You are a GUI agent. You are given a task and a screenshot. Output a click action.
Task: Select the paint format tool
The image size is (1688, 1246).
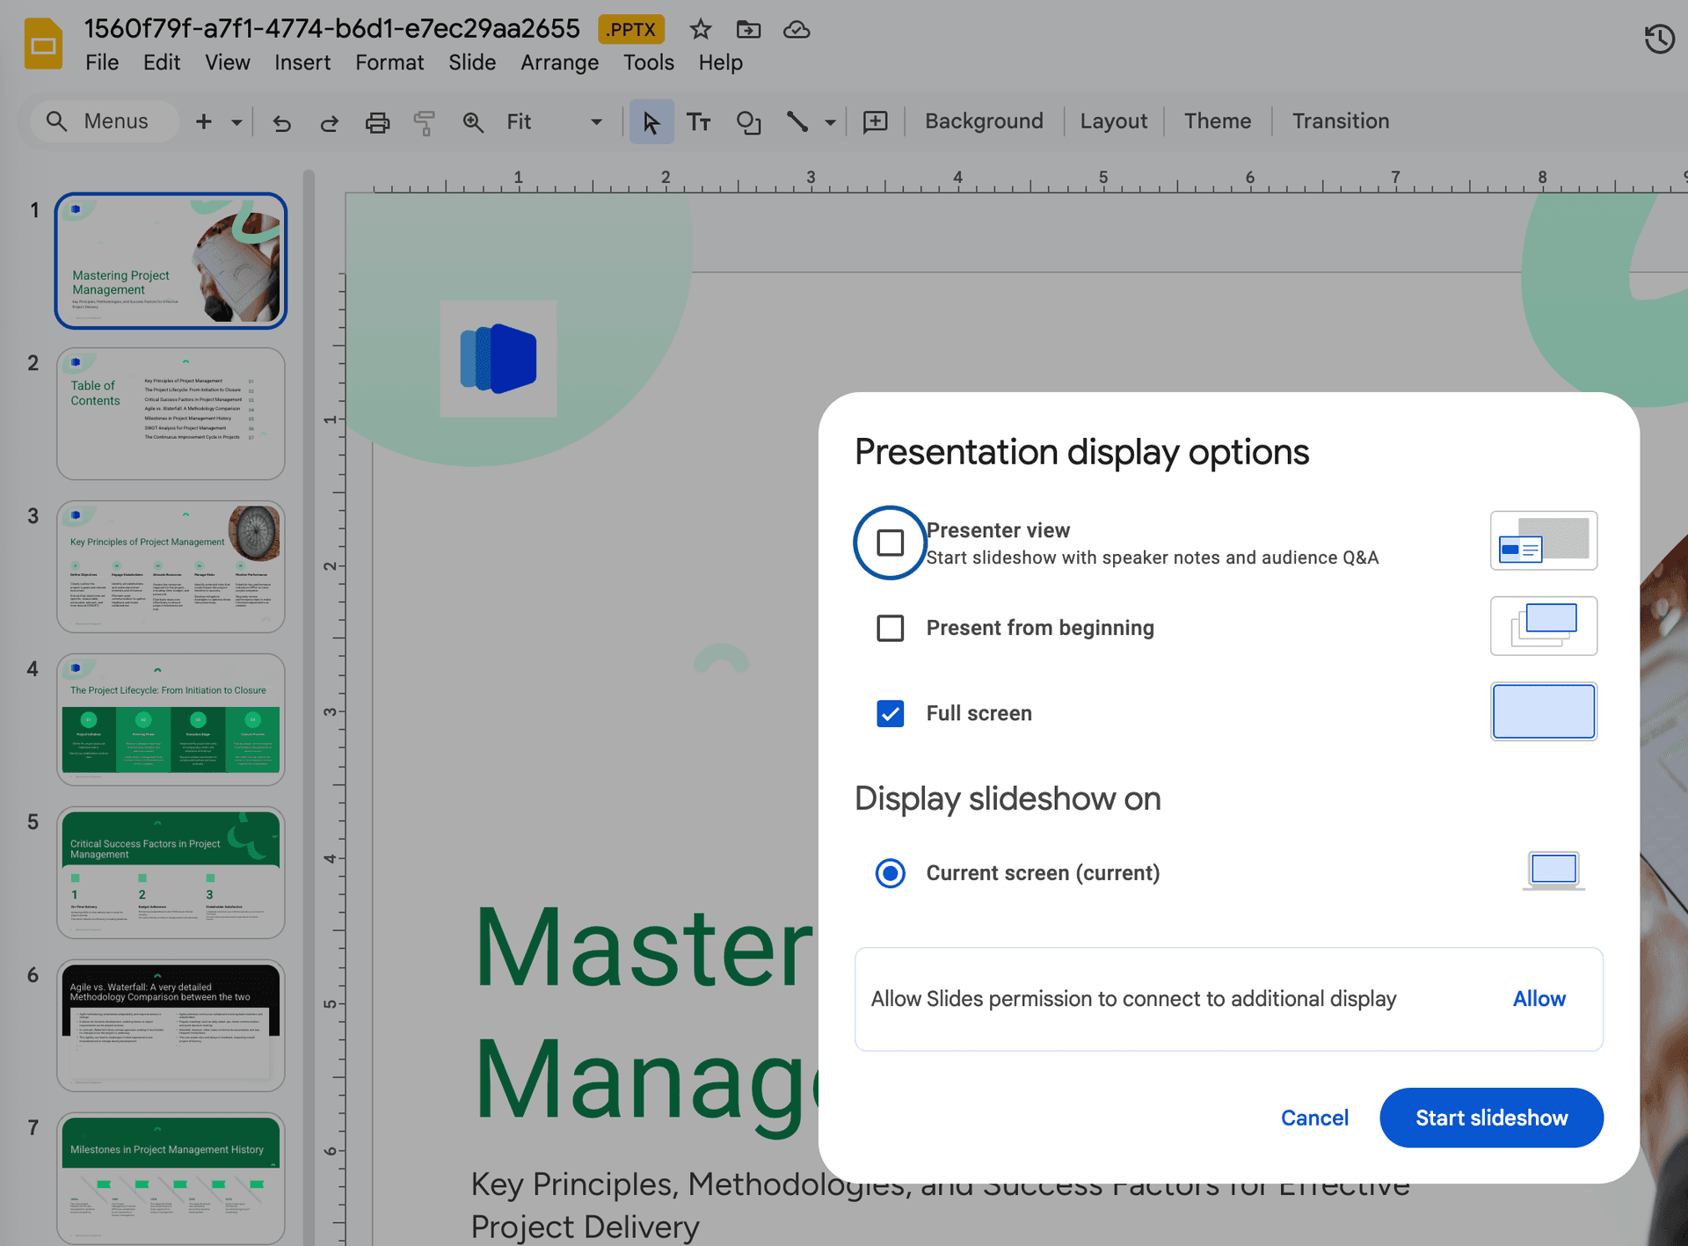(x=425, y=122)
